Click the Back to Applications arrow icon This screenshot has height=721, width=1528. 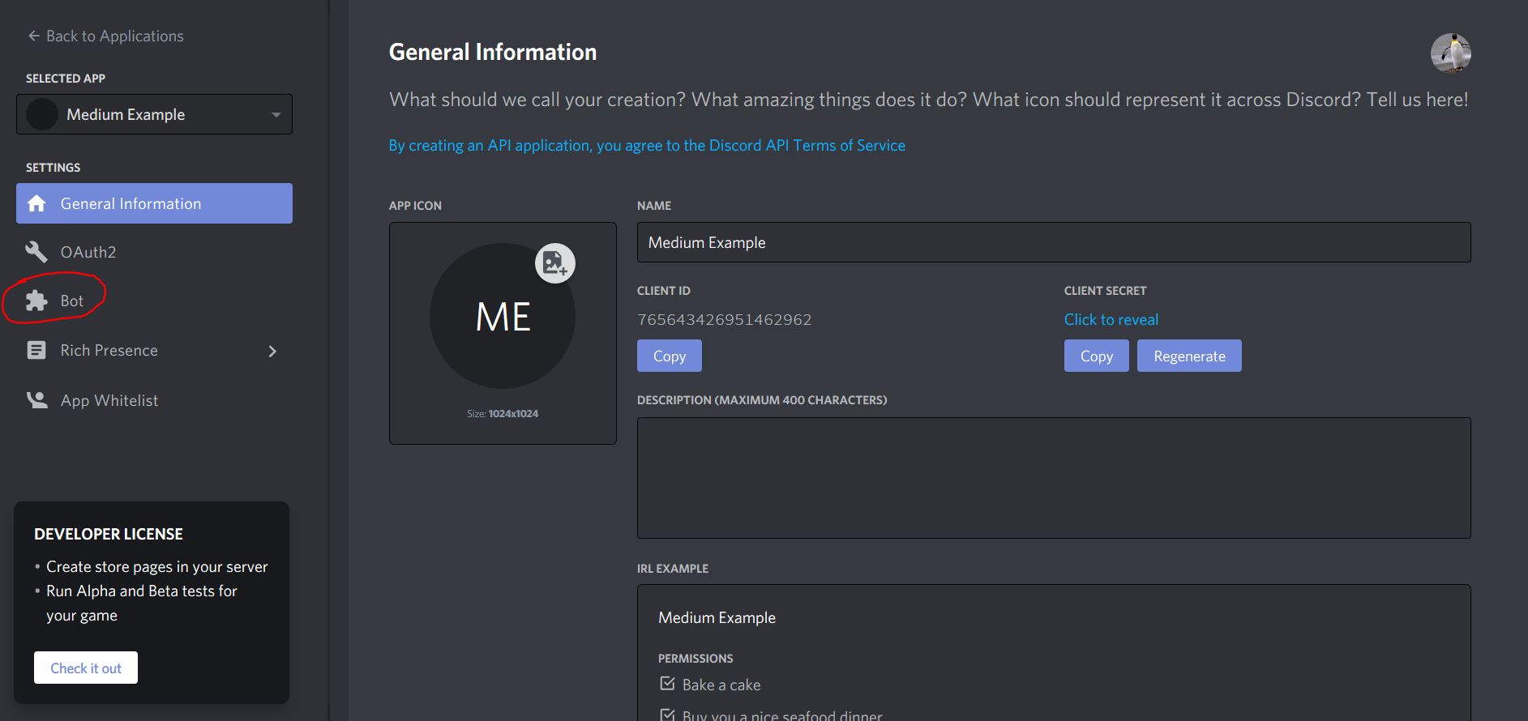point(33,36)
